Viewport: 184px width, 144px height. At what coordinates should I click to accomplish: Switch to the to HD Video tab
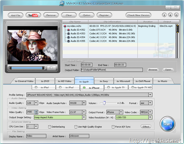point(65,81)
